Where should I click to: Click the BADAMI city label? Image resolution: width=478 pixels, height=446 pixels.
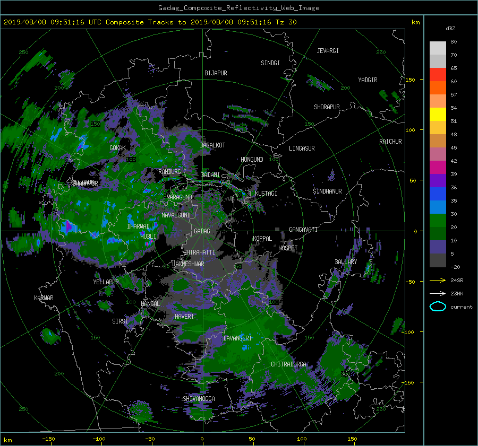point(210,175)
